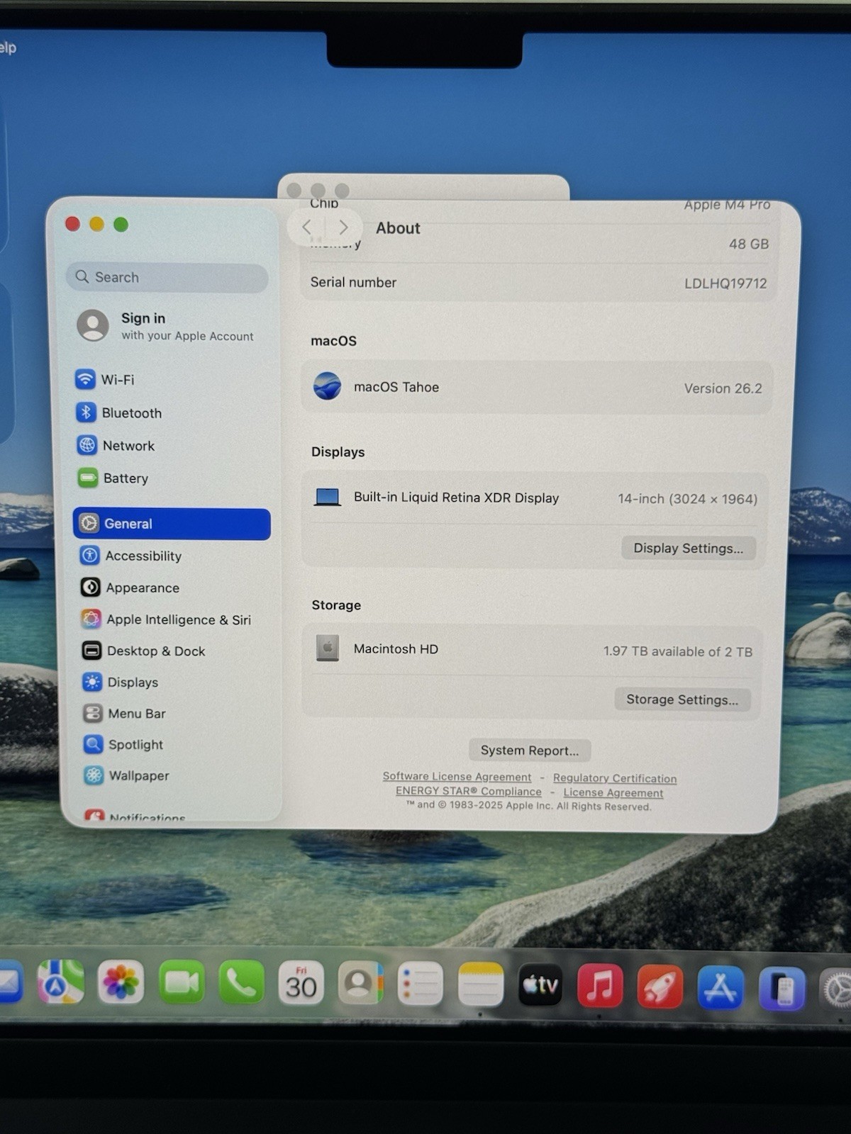Viewport: 851px width, 1134px height.
Task: Open Reminders from the Dock
Action: click(x=420, y=984)
